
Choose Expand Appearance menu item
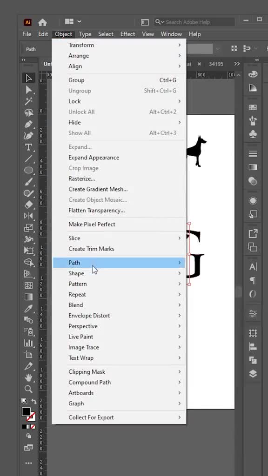[119, 158]
